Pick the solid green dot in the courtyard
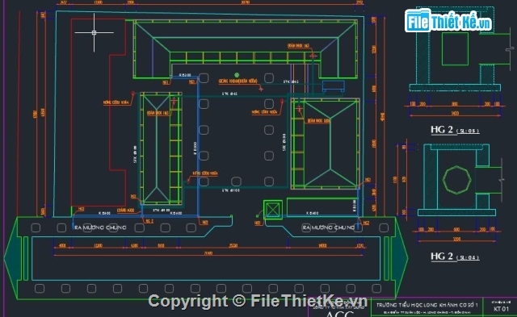This screenshot has height=317, width=517. pyautogui.click(x=237, y=75)
